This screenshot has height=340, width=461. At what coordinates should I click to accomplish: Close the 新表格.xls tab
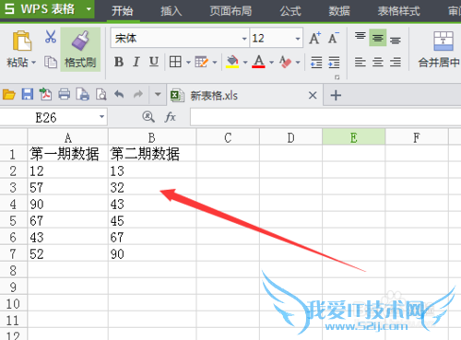click(x=313, y=96)
